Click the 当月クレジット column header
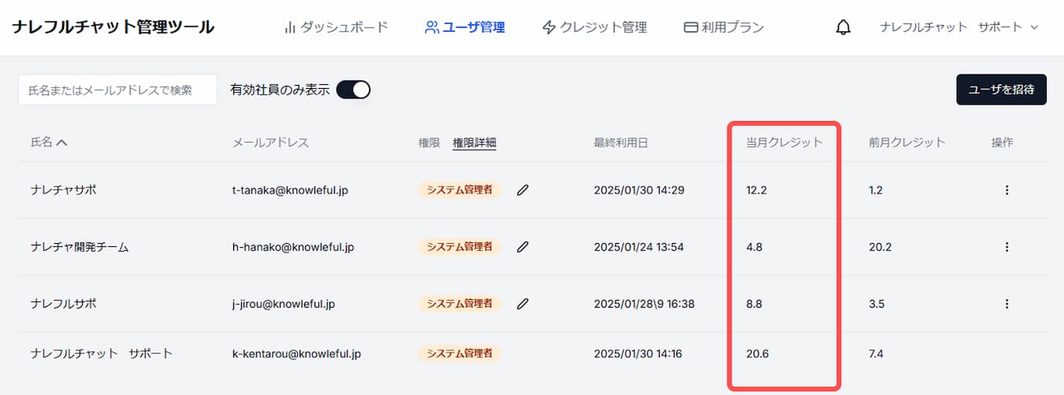 784,142
